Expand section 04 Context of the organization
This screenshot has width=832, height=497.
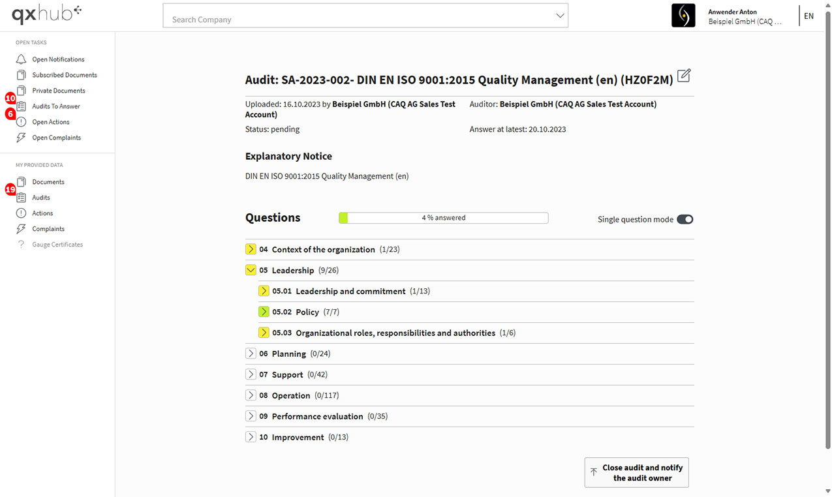(x=251, y=249)
